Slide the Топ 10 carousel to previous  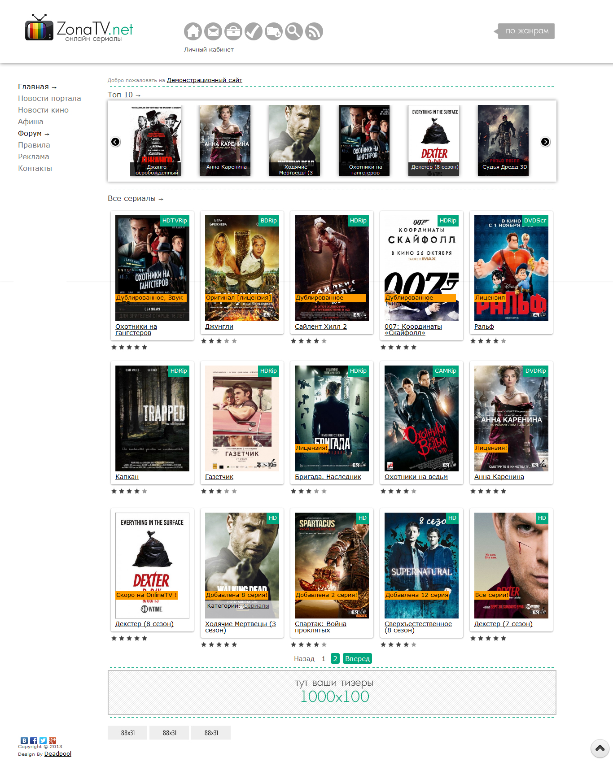pos(116,142)
